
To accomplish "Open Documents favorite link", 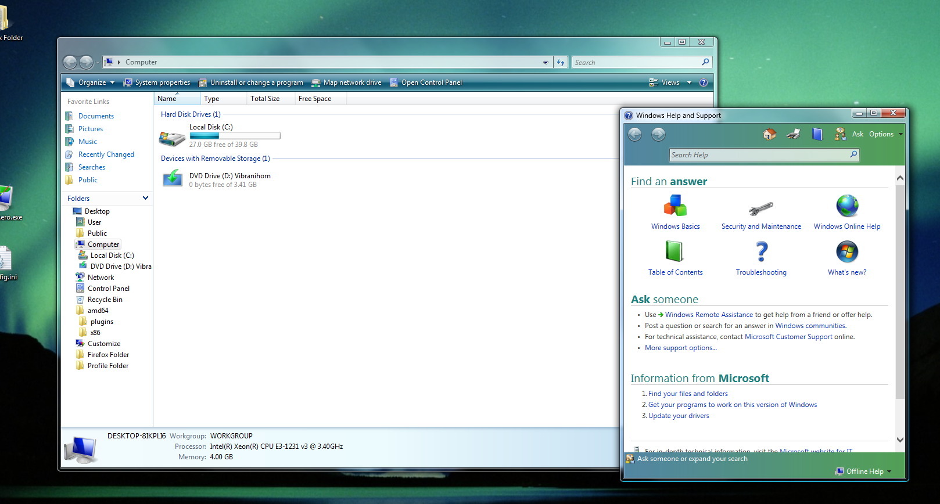I will (x=96, y=116).
